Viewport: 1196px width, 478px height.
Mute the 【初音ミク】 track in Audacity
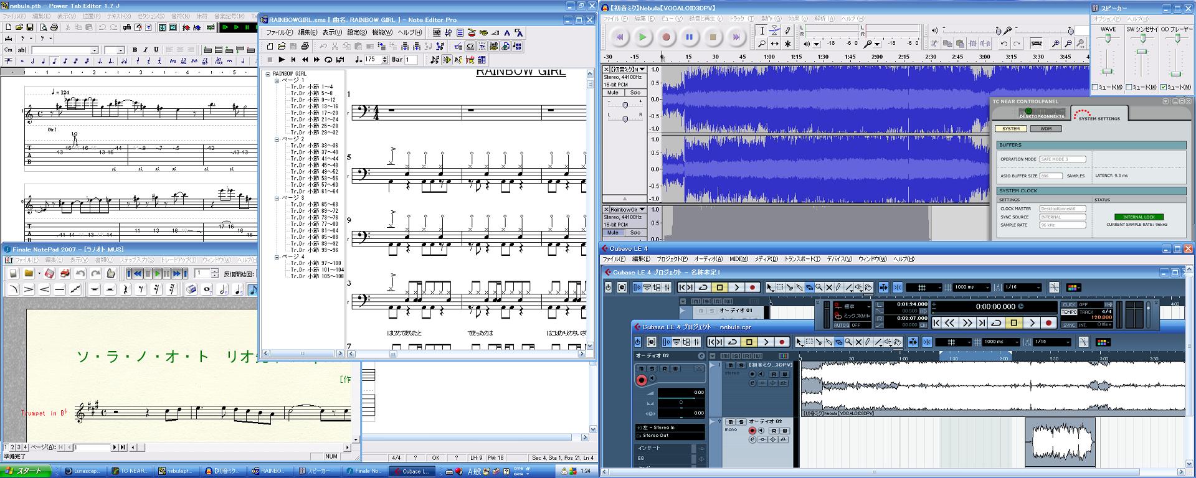tap(613, 93)
